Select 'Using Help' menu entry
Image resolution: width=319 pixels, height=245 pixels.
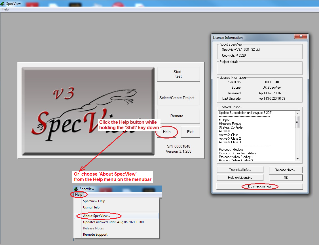91,207
